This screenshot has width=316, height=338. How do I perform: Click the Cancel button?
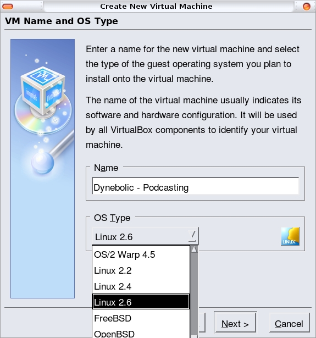pyautogui.click(x=289, y=323)
